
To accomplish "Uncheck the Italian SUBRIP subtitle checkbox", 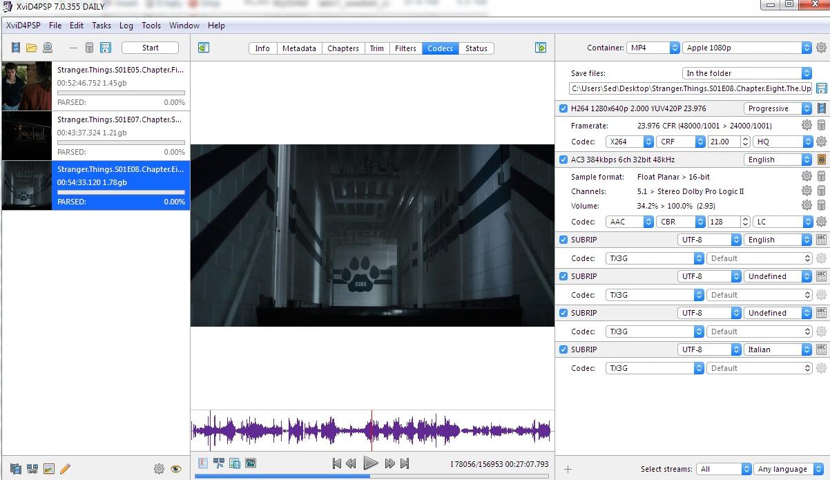I will point(563,349).
